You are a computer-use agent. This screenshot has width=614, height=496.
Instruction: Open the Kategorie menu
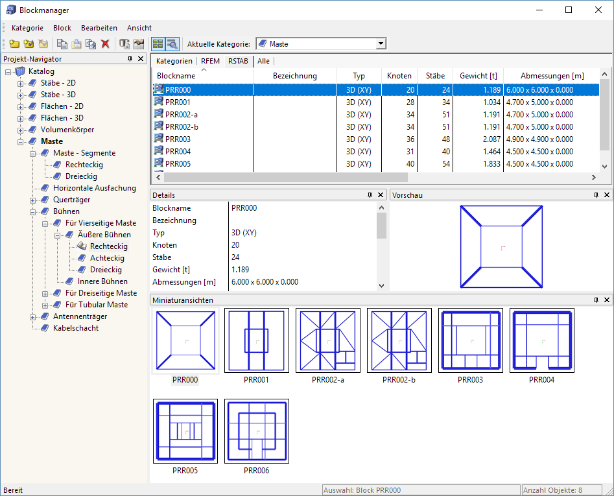[x=27, y=28]
